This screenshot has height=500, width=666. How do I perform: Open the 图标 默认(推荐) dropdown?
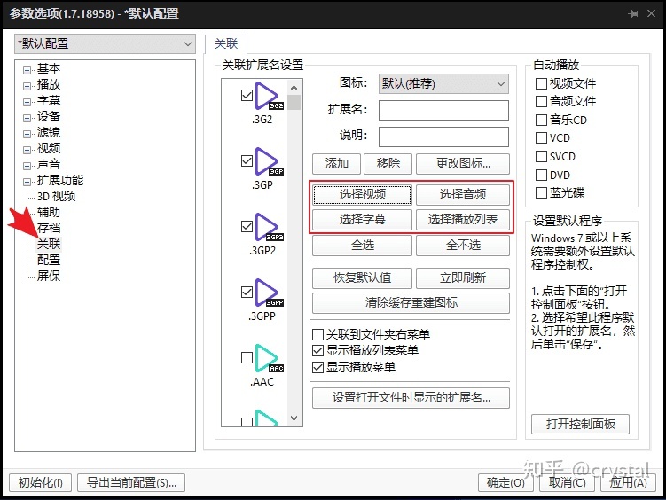click(443, 83)
